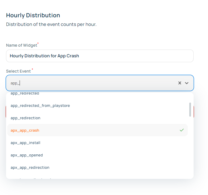208x195 pixels.
Task: Choose the app_redirection event option
Action: 25,118
